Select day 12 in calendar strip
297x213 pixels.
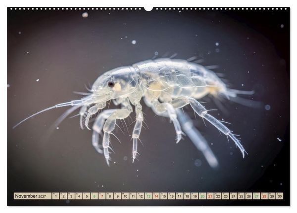click(x=141, y=196)
